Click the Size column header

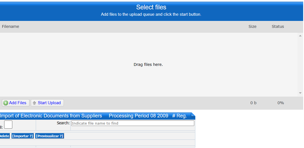(253, 27)
